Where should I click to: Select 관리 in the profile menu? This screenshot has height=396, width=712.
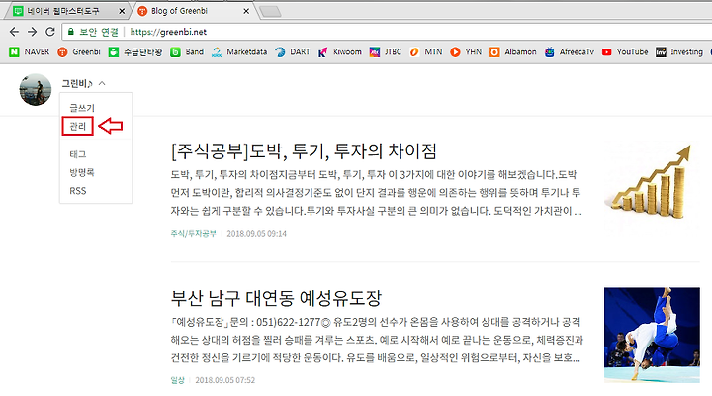[x=78, y=127]
